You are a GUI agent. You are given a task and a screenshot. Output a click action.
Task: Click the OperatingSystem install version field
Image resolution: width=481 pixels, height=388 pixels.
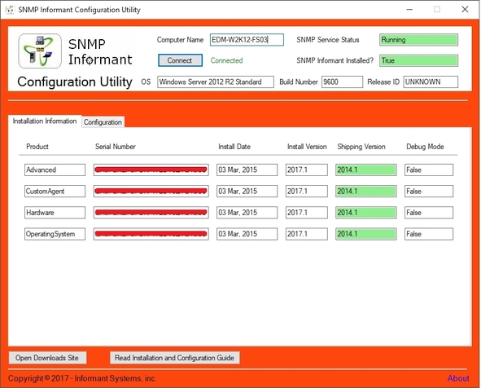pyautogui.click(x=307, y=234)
